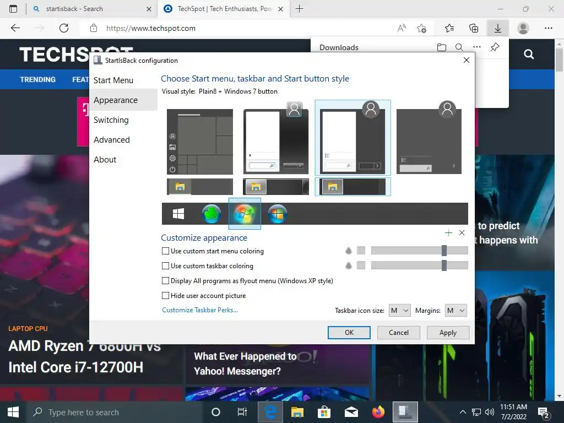Open more options in the Downloads panel
The image size is (564, 423).
click(477, 47)
